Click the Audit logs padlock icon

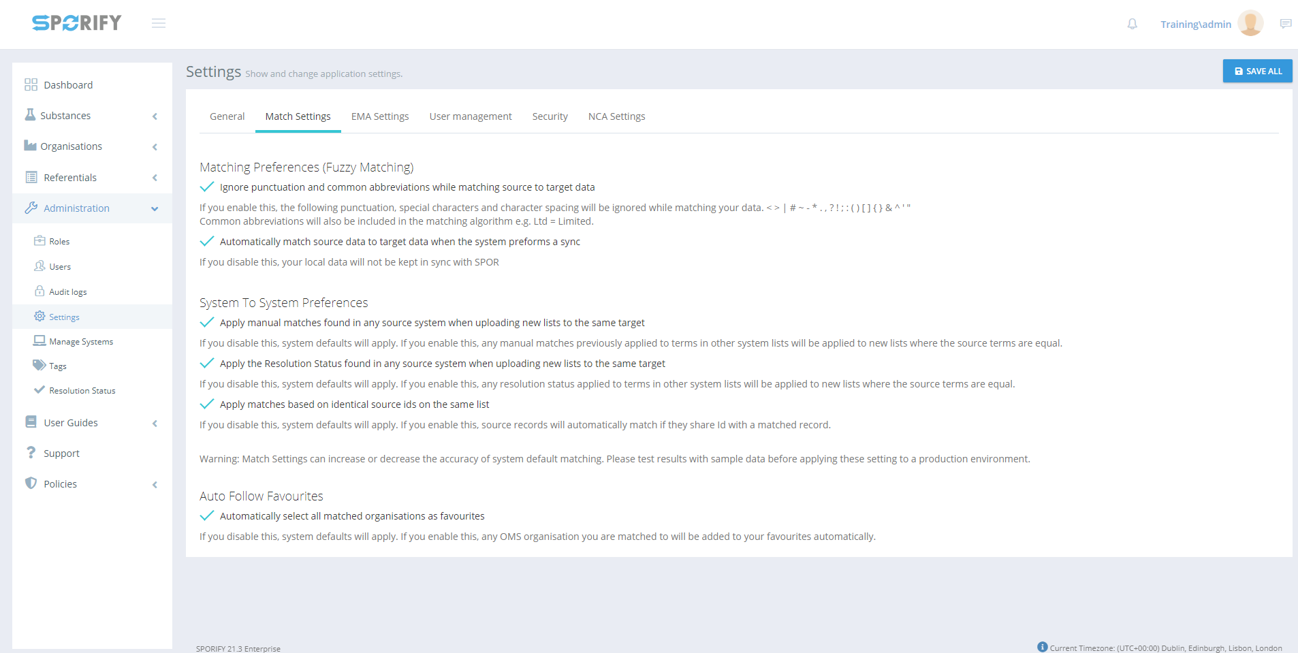coord(39,291)
